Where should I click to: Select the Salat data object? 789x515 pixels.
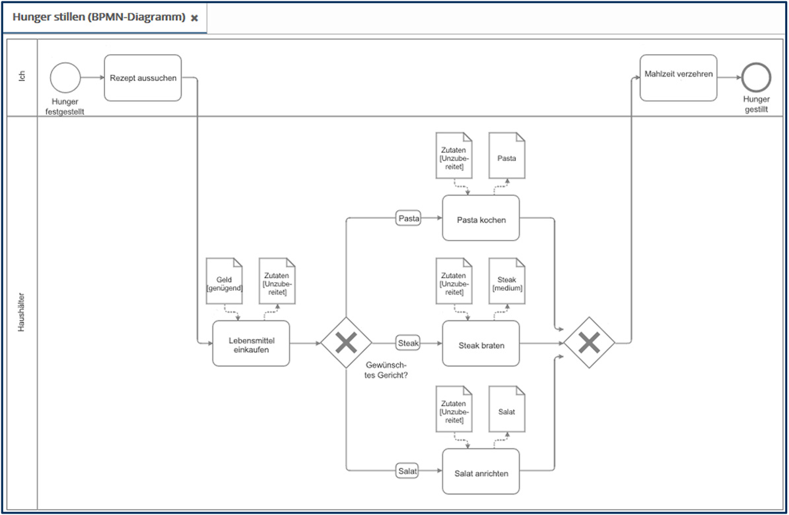click(x=506, y=409)
